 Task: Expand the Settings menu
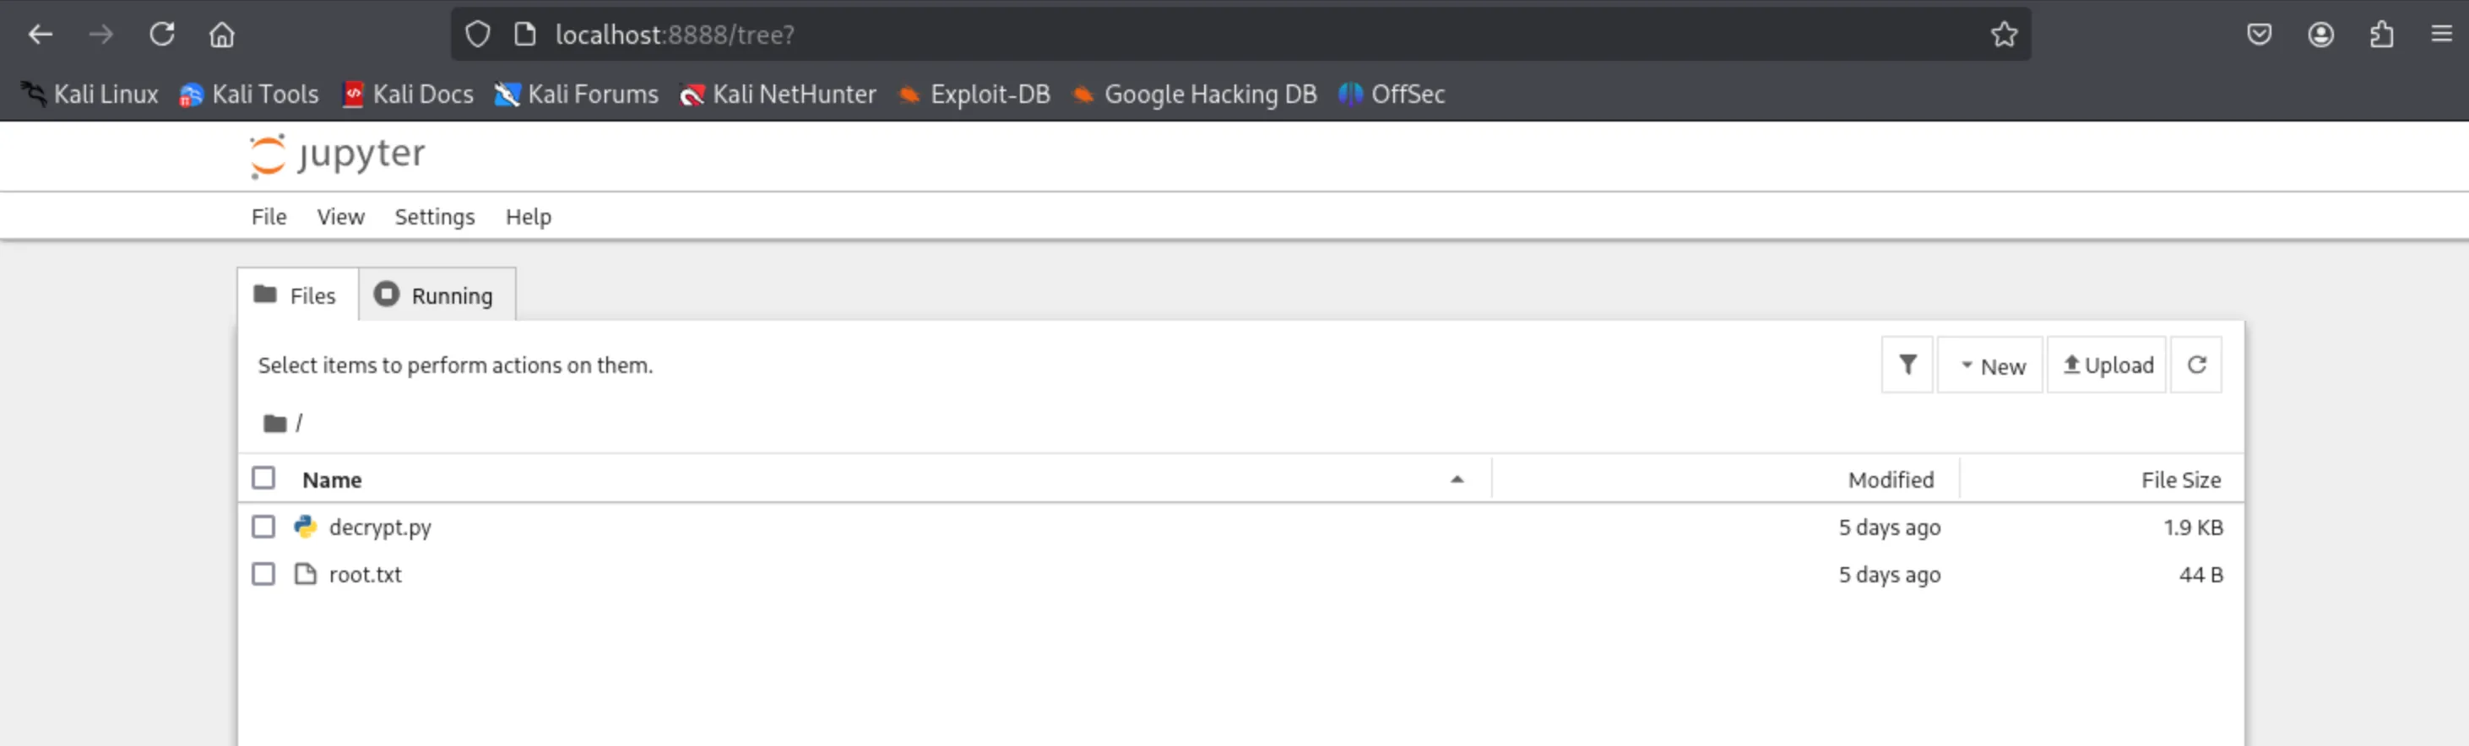tap(434, 218)
